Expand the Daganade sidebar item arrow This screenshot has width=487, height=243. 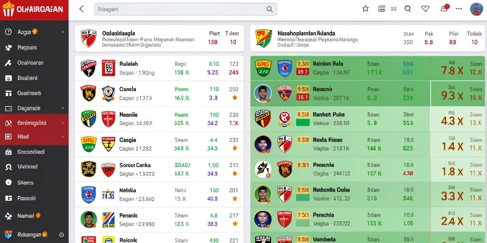pos(63,109)
